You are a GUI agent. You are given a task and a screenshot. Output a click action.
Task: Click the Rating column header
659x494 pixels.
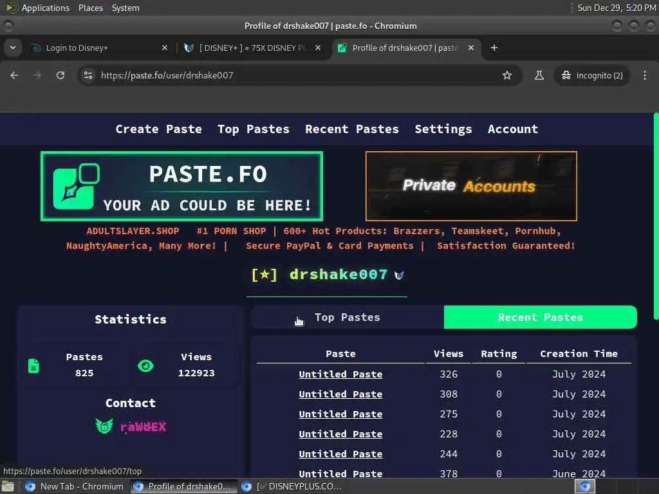pos(499,354)
